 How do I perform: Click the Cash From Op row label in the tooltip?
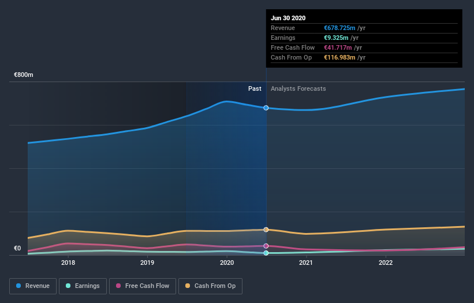(291, 57)
